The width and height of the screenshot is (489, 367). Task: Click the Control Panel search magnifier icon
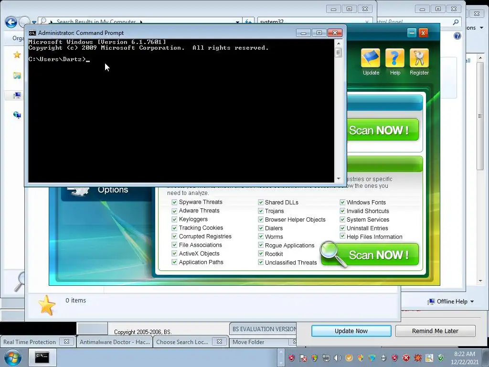[456, 22]
